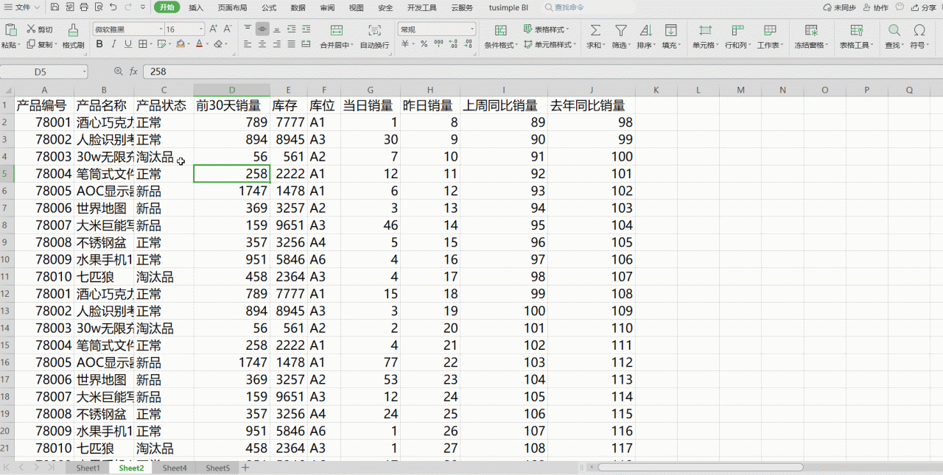Image resolution: width=943 pixels, height=475 pixels.
Task: Click the 分享 share button
Action: [x=923, y=7]
